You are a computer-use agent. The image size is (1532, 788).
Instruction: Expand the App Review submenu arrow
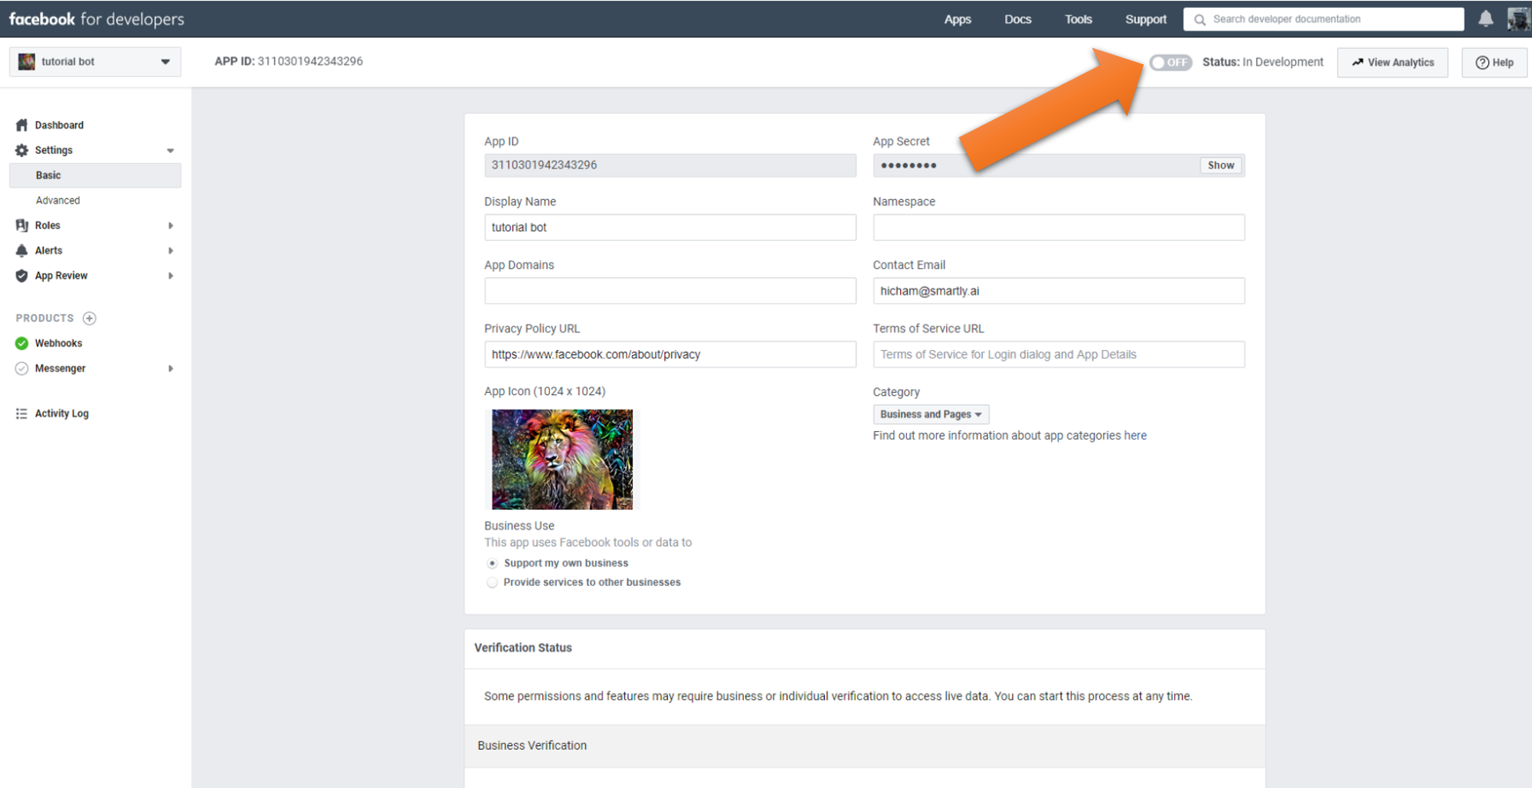[170, 276]
